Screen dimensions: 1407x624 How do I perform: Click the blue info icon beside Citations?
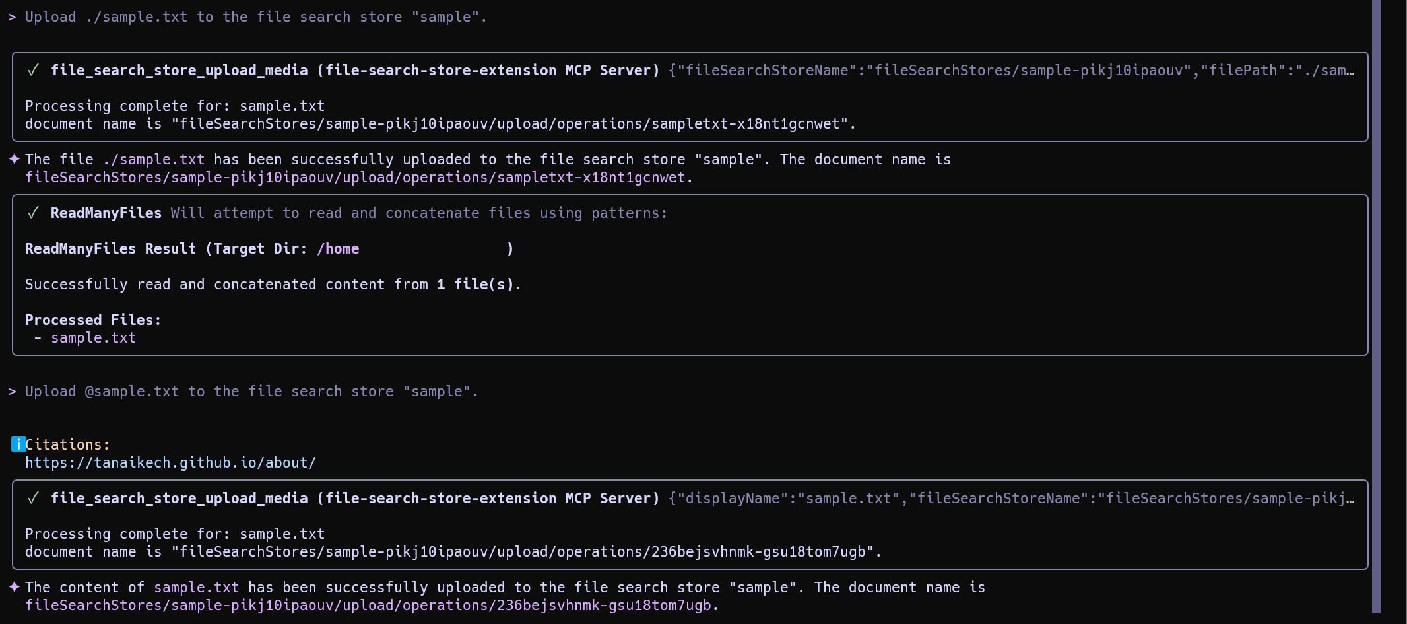coord(18,444)
